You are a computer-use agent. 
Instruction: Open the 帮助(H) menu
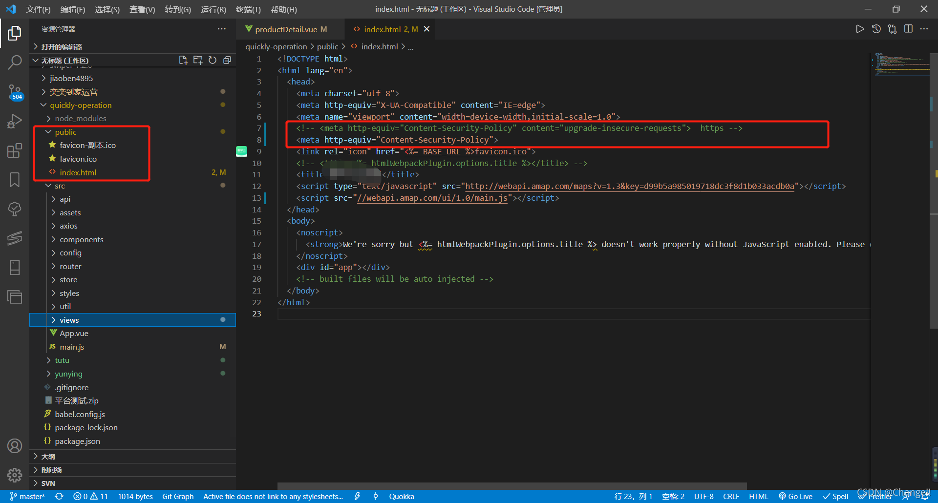point(284,9)
